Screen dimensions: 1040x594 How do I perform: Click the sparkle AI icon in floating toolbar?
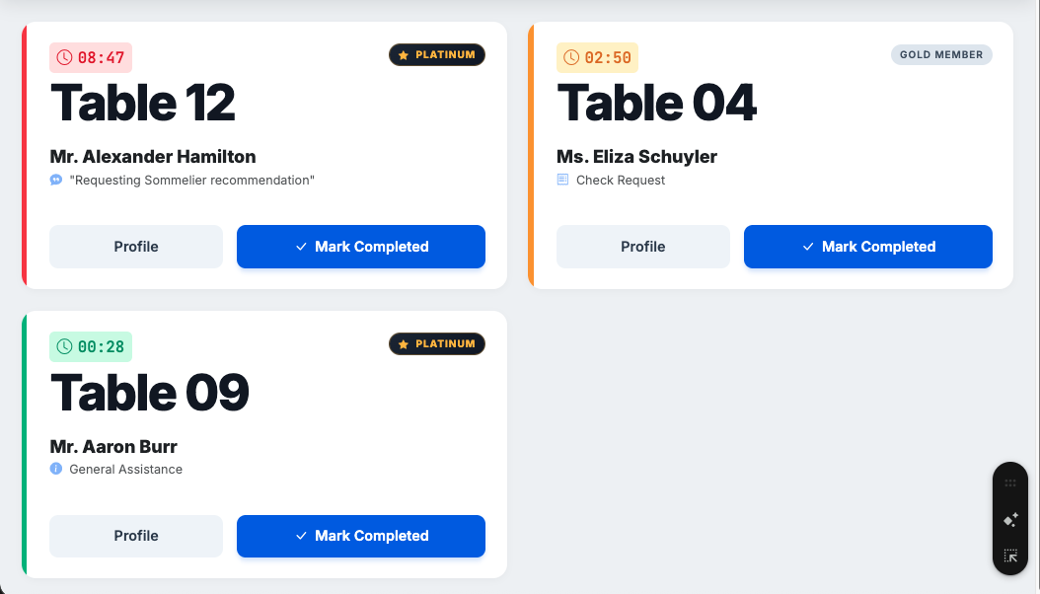tap(1010, 519)
